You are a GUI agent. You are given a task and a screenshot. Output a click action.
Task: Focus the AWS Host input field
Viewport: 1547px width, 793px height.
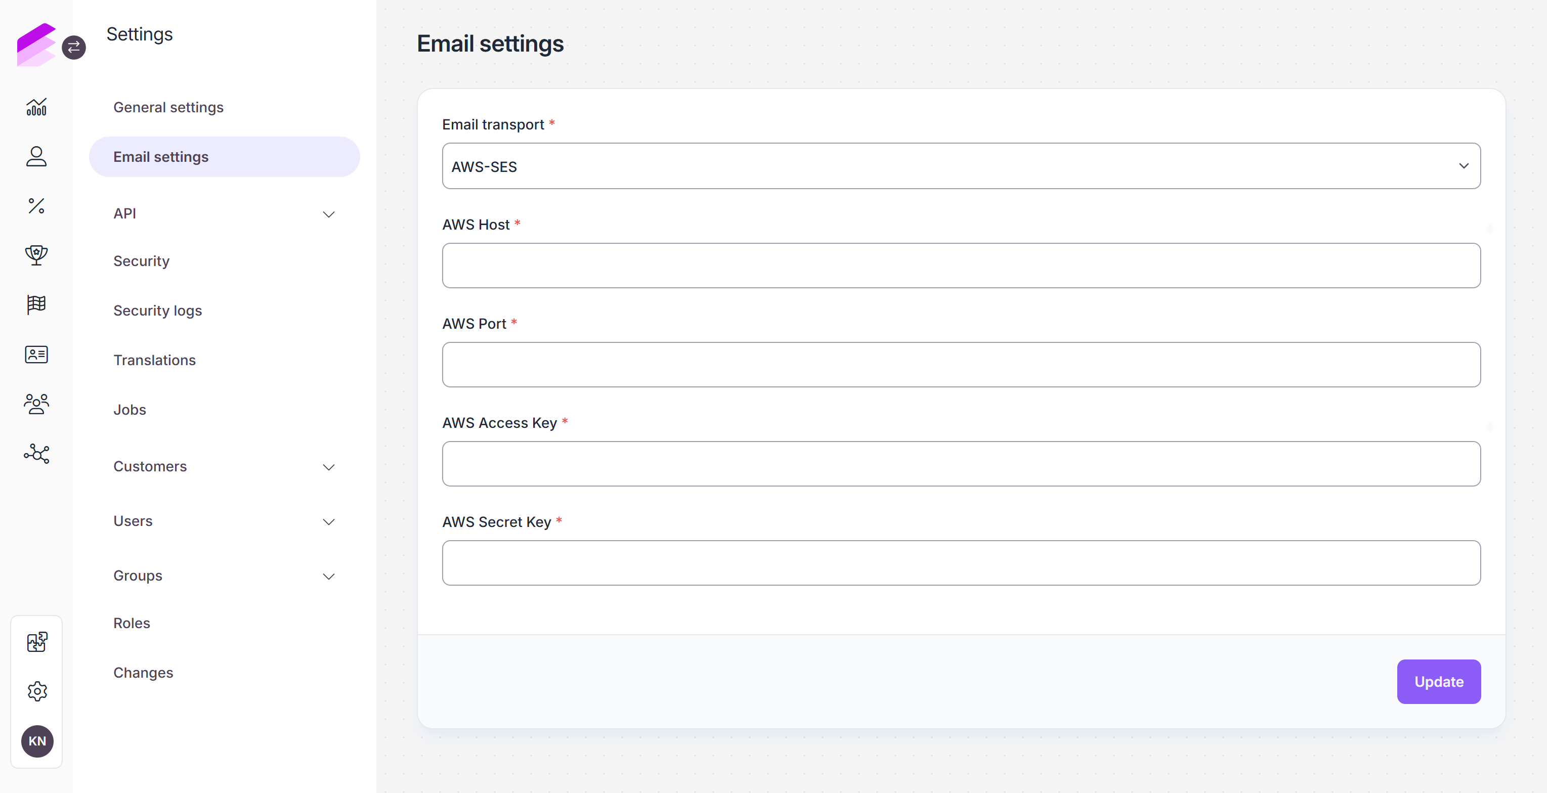[x=962, y=266]
